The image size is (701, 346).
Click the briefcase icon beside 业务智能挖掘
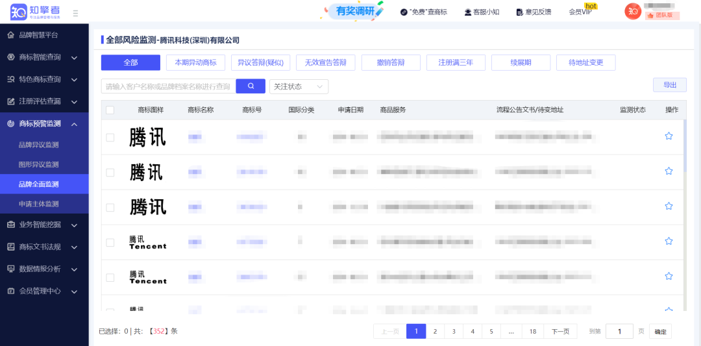click(11, 225)
